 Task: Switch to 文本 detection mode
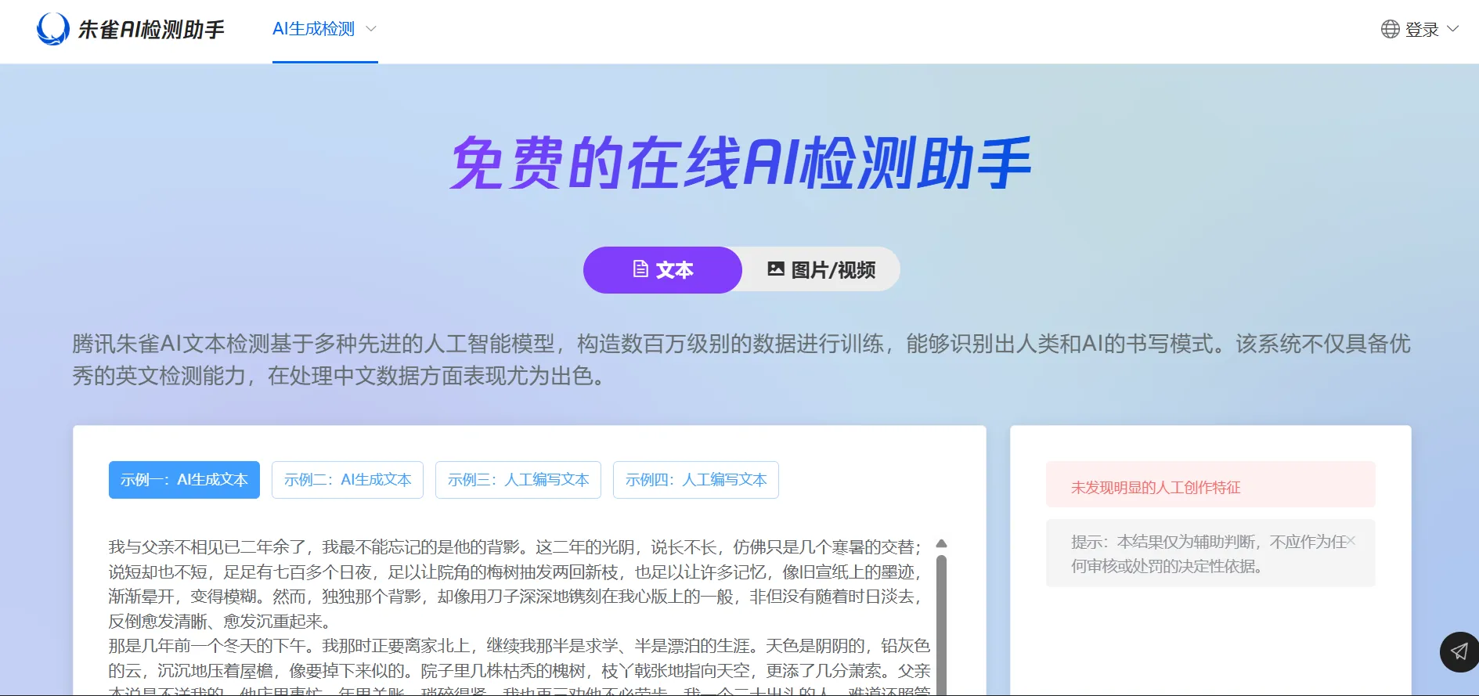[x=662, y=270]
